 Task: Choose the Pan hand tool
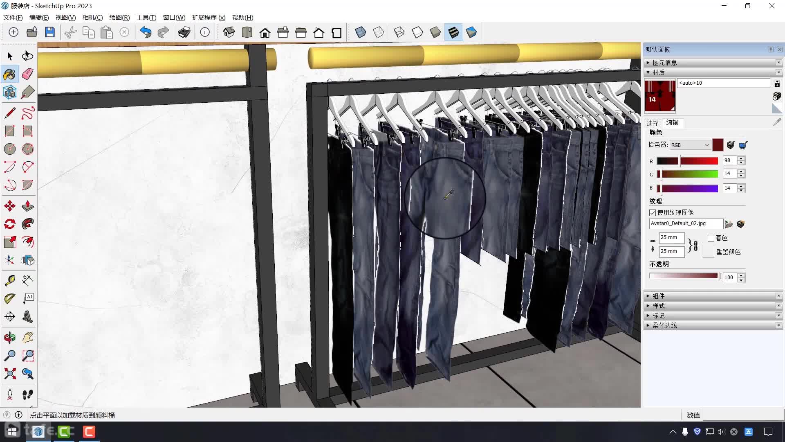point(27,338)
